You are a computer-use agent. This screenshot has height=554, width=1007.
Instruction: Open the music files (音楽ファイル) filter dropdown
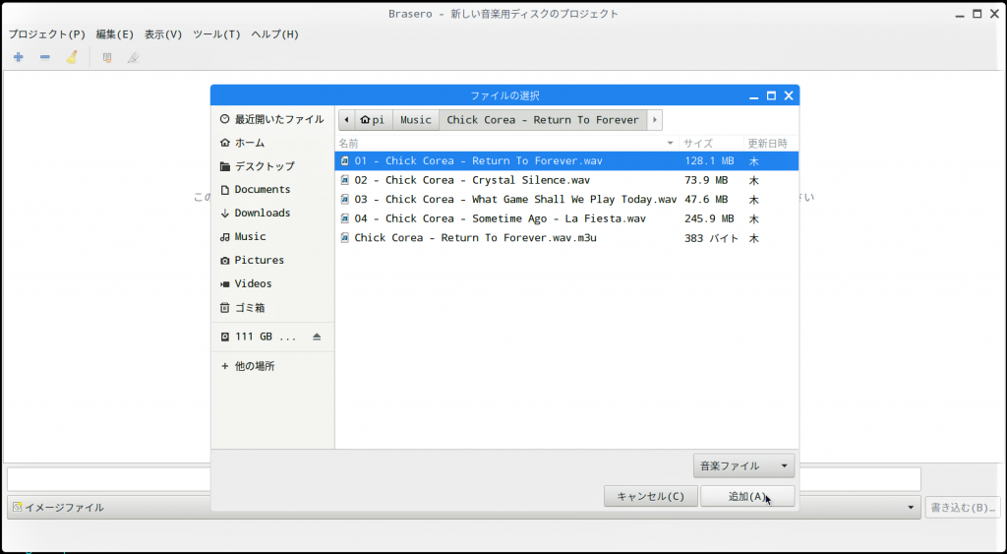coord(743,466)
